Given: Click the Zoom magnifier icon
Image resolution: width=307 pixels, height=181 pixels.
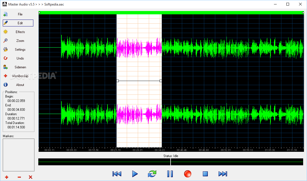Looking at the screenshot, I should (x=6, y=41).
